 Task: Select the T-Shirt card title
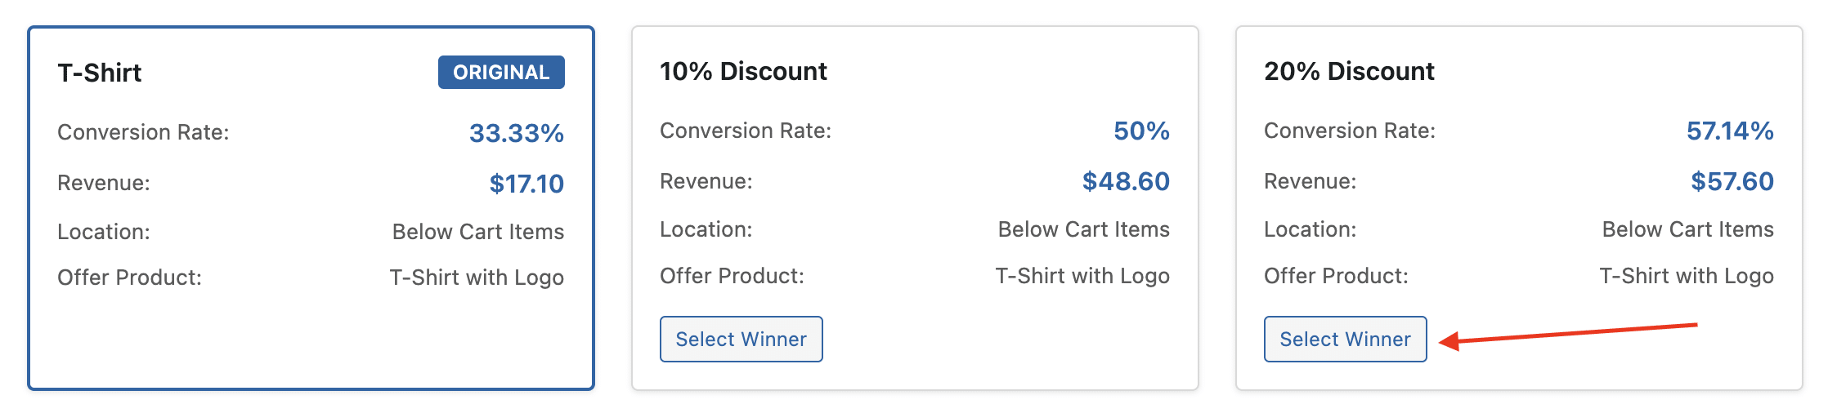click(x=100, y=73)
